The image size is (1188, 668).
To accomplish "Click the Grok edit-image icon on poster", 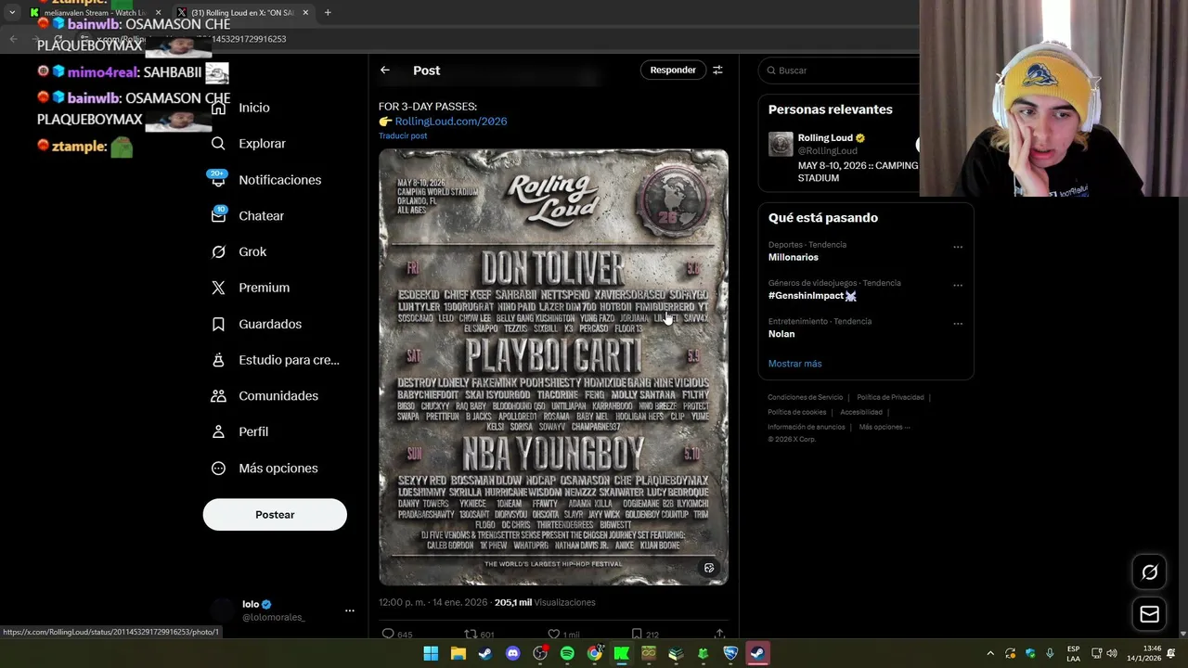I will pyautogui.click(x=709, y=568).
